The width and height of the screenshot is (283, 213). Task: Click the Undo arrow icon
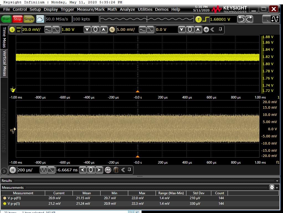click(242, 19)
